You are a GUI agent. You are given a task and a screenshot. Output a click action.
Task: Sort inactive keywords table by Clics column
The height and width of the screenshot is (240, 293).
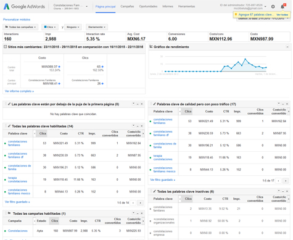(188, 199)
